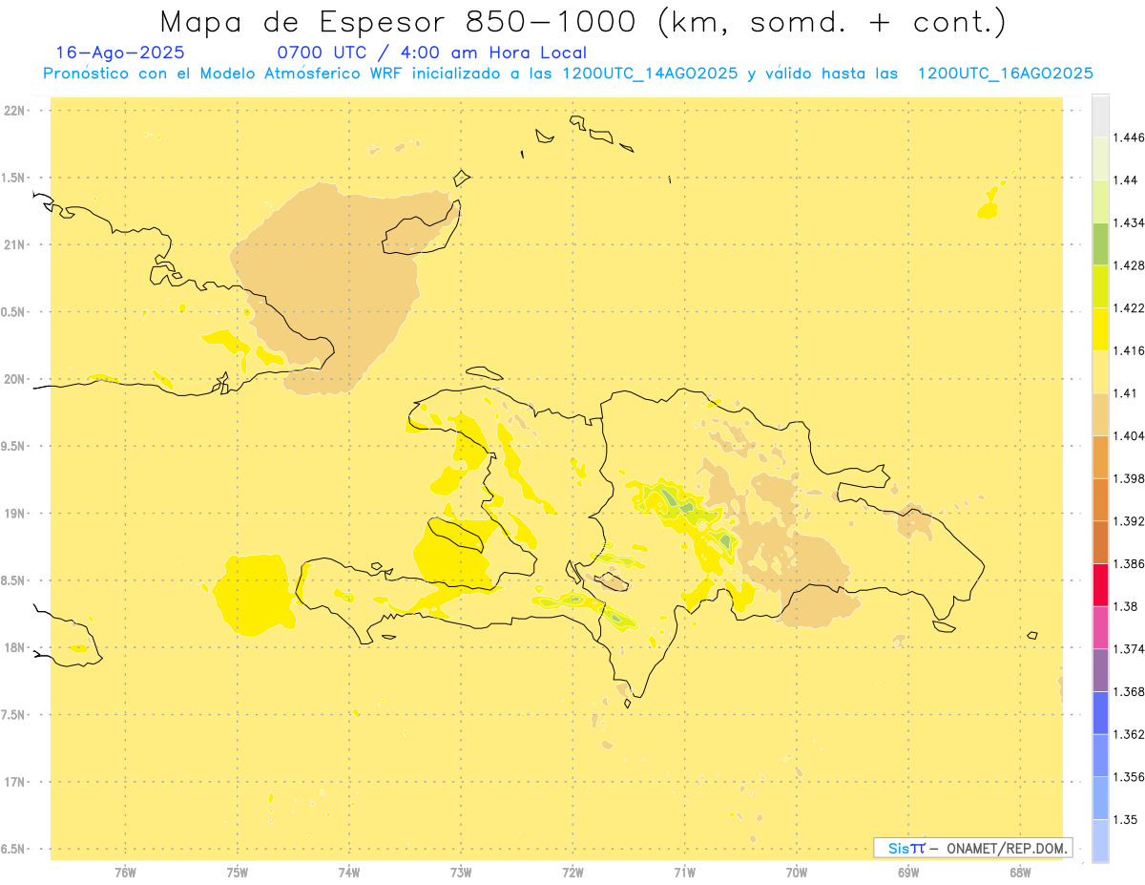
Task: Click the longitude label '76W'
Action: click(x=125, y=873)
